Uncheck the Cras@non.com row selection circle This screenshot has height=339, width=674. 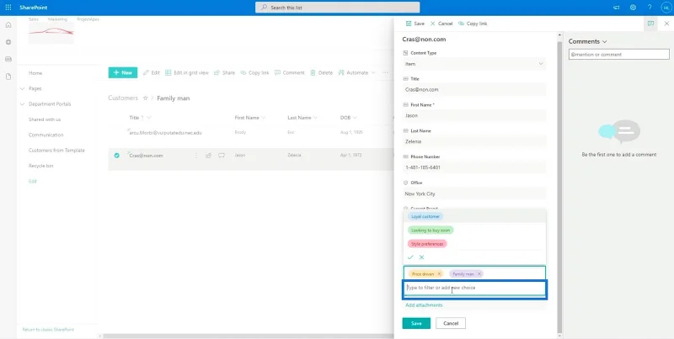117,156
